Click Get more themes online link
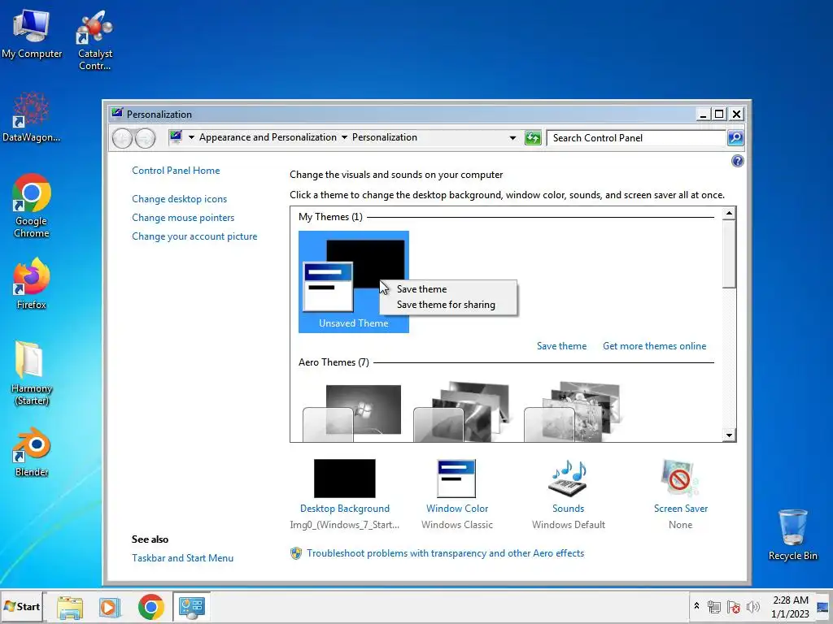 655,346
